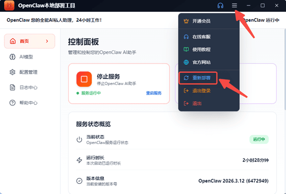Image resolution: width=286 pixels, height=194 pixels.
Task: Select 开通会员 from the dropdown menu
Action: (202, 21)
